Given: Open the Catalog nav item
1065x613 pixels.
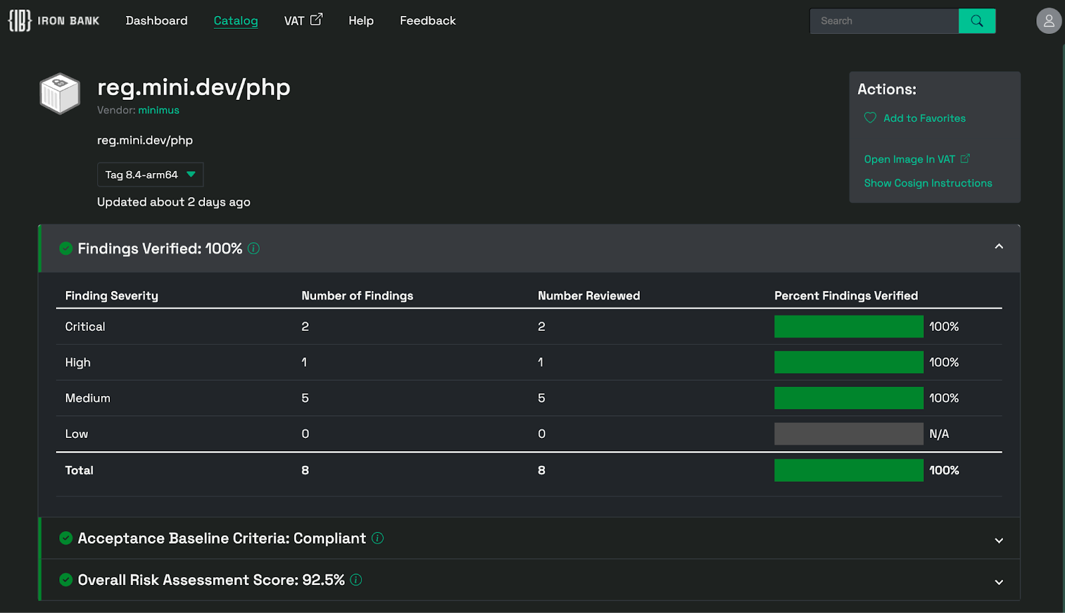Looking at the screenshot, I should point(236,21).
